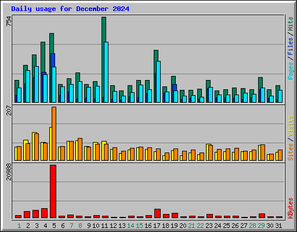
Task: Click the Sites / Visits legend label
Action: point(290,138)
